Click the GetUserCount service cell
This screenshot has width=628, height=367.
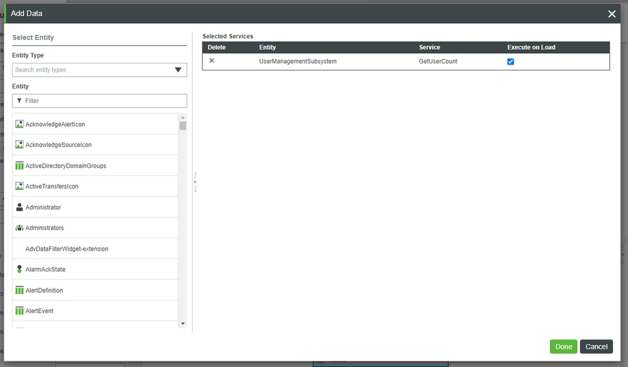click(x=438, y=61)
